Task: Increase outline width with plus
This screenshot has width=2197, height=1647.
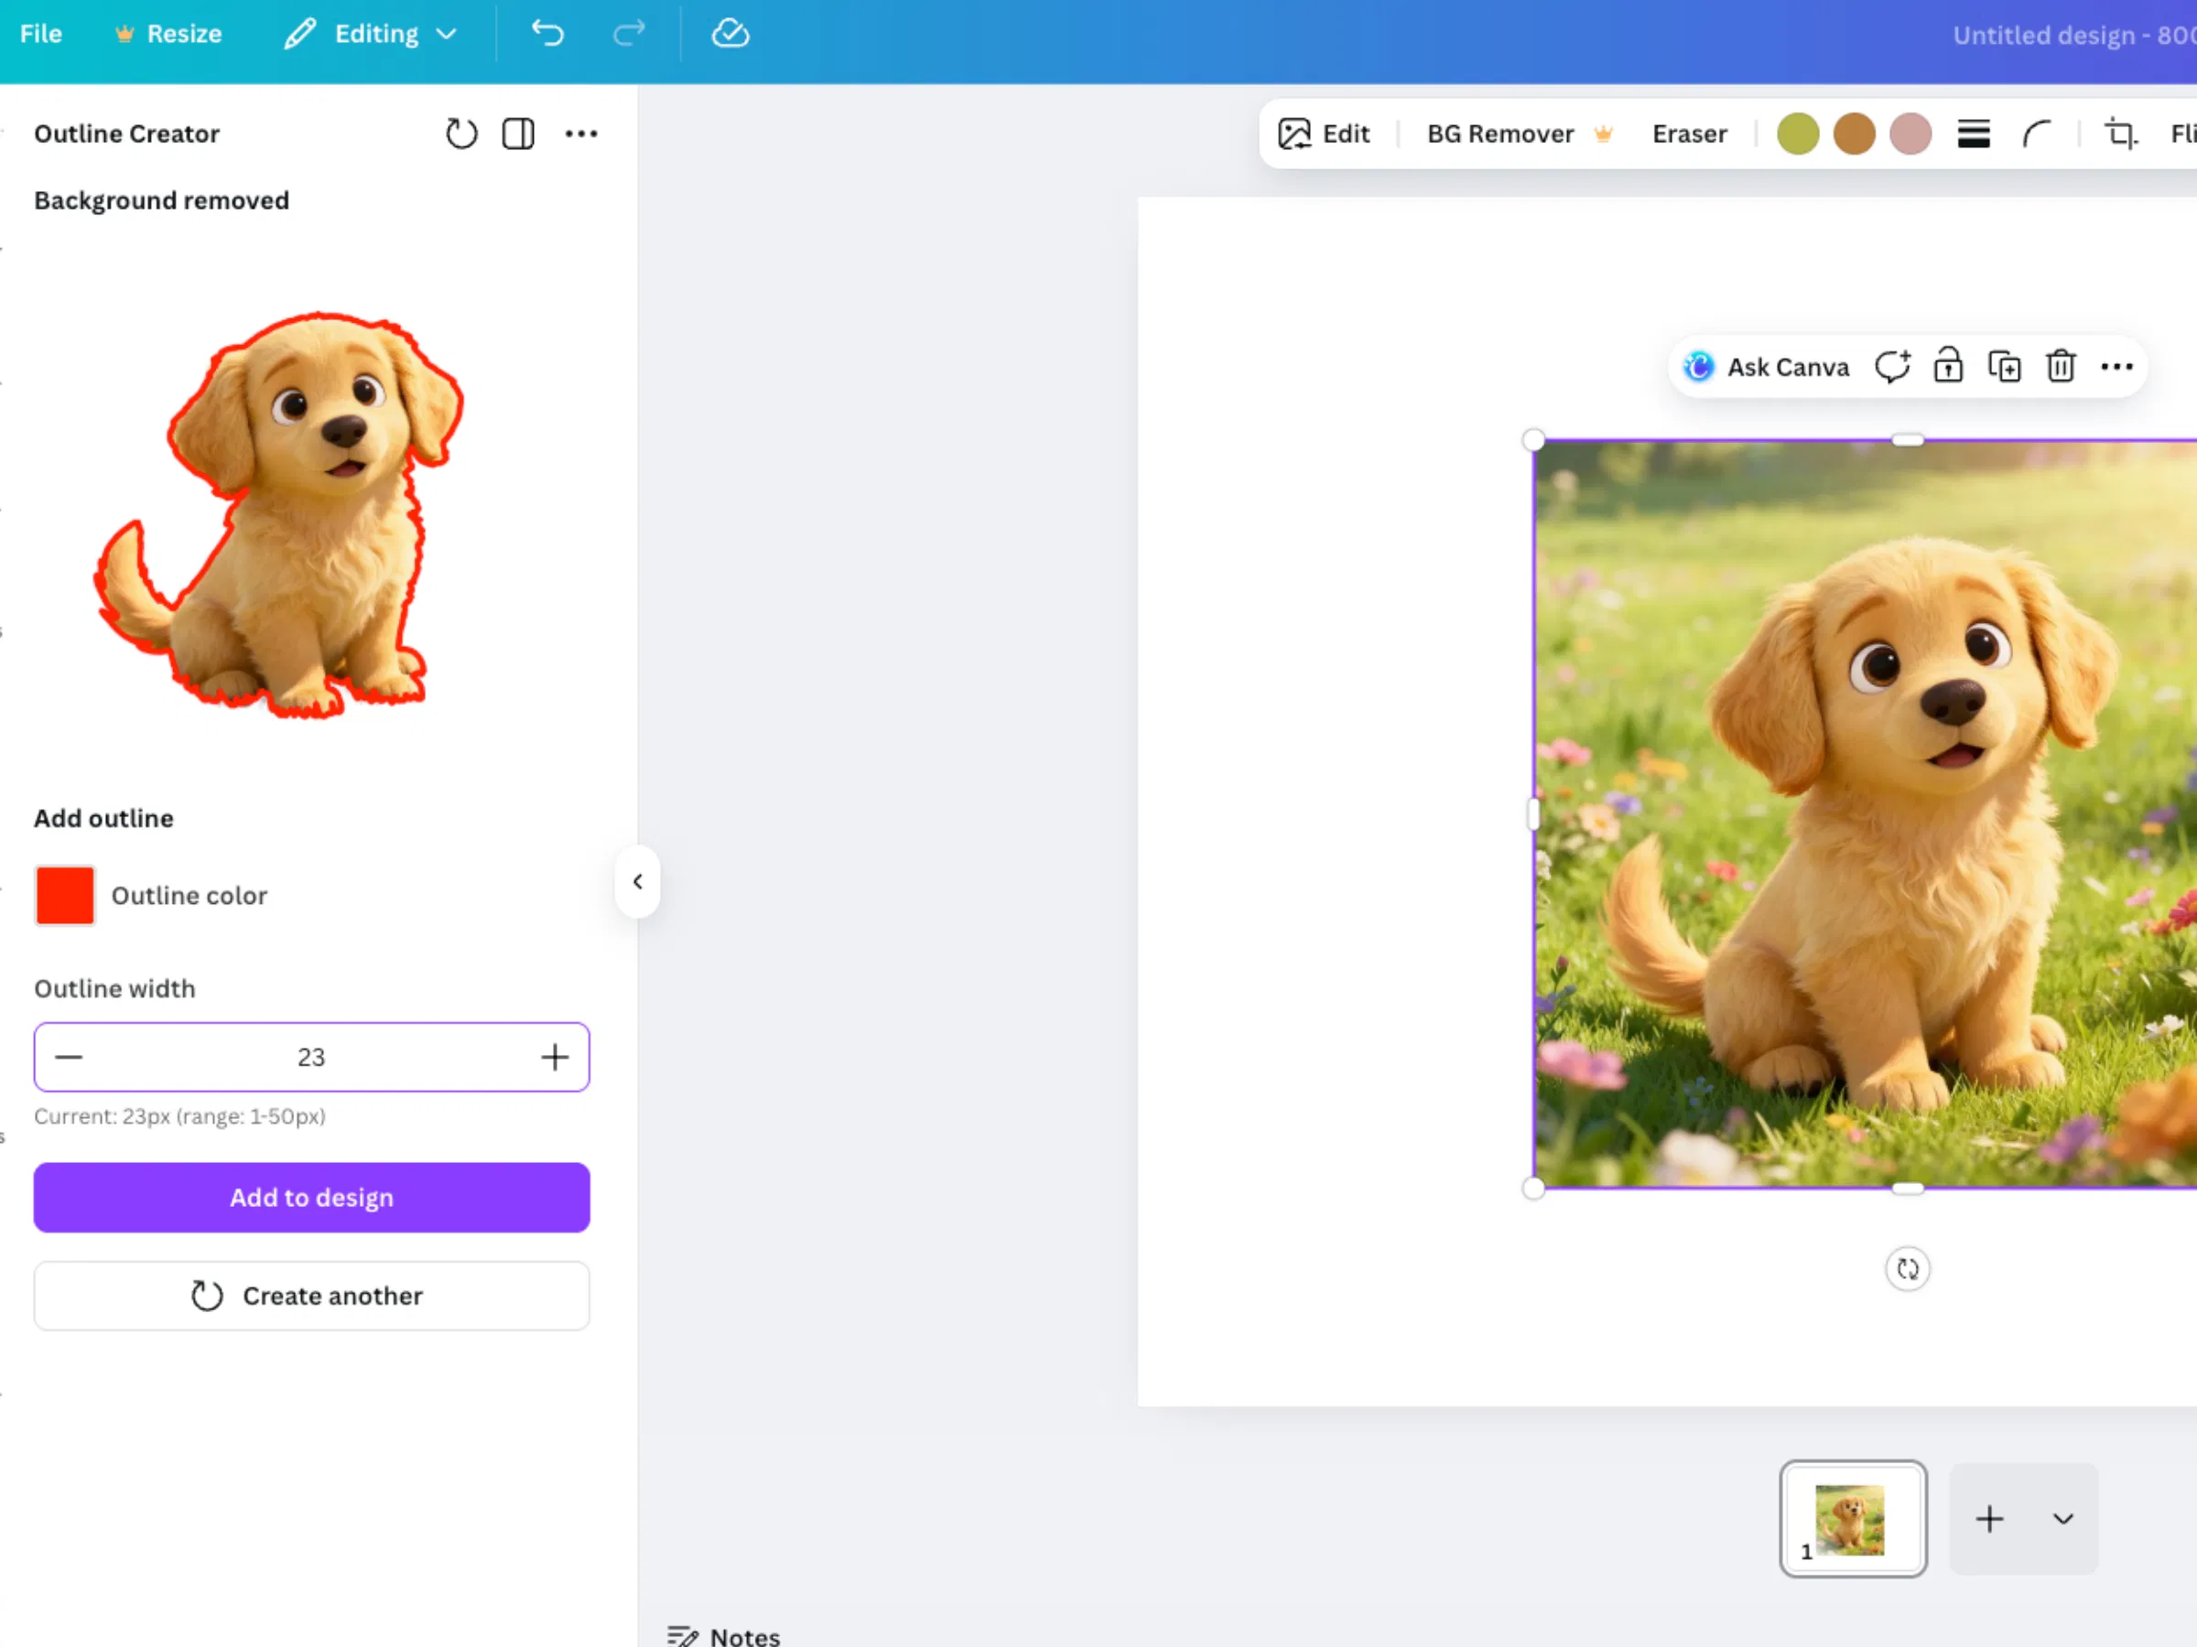Action: pos(554,1058)
